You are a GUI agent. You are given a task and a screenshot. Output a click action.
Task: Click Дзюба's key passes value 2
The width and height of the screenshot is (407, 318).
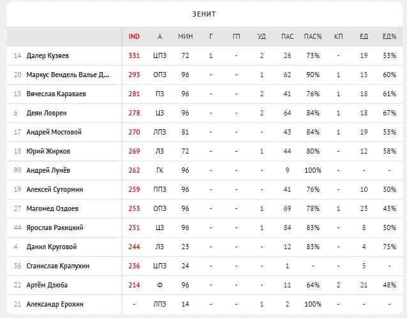click(338, 285)
